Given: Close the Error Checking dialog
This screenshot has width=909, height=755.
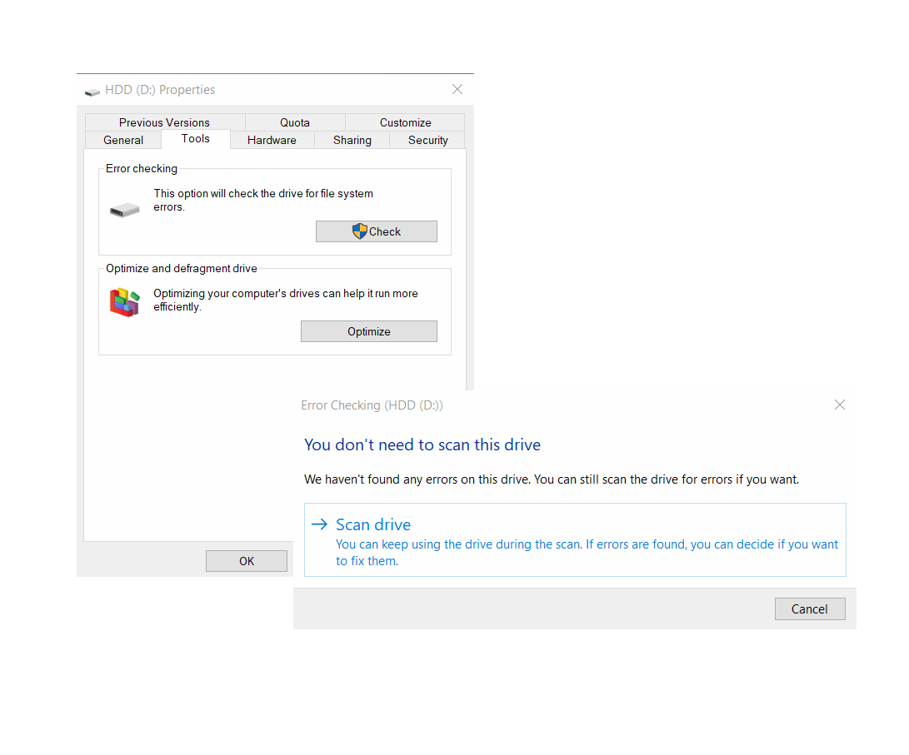Looking at the screenshot, I should point(840,405).
